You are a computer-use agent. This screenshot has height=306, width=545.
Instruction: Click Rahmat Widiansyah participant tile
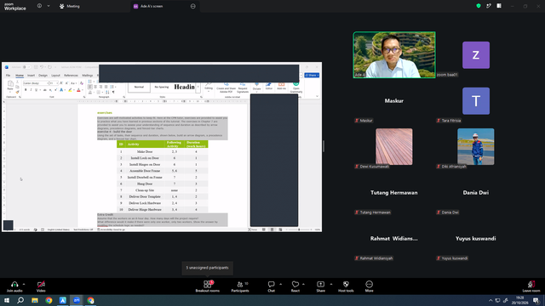[x=393, y=238]
